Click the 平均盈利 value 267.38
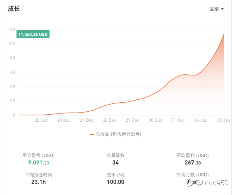This screenshot has width=232, height=195. pyautogui.click(x=193, y=163)
